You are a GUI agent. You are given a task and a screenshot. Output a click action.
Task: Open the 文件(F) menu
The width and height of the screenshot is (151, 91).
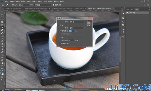click(x=7, y=1)
